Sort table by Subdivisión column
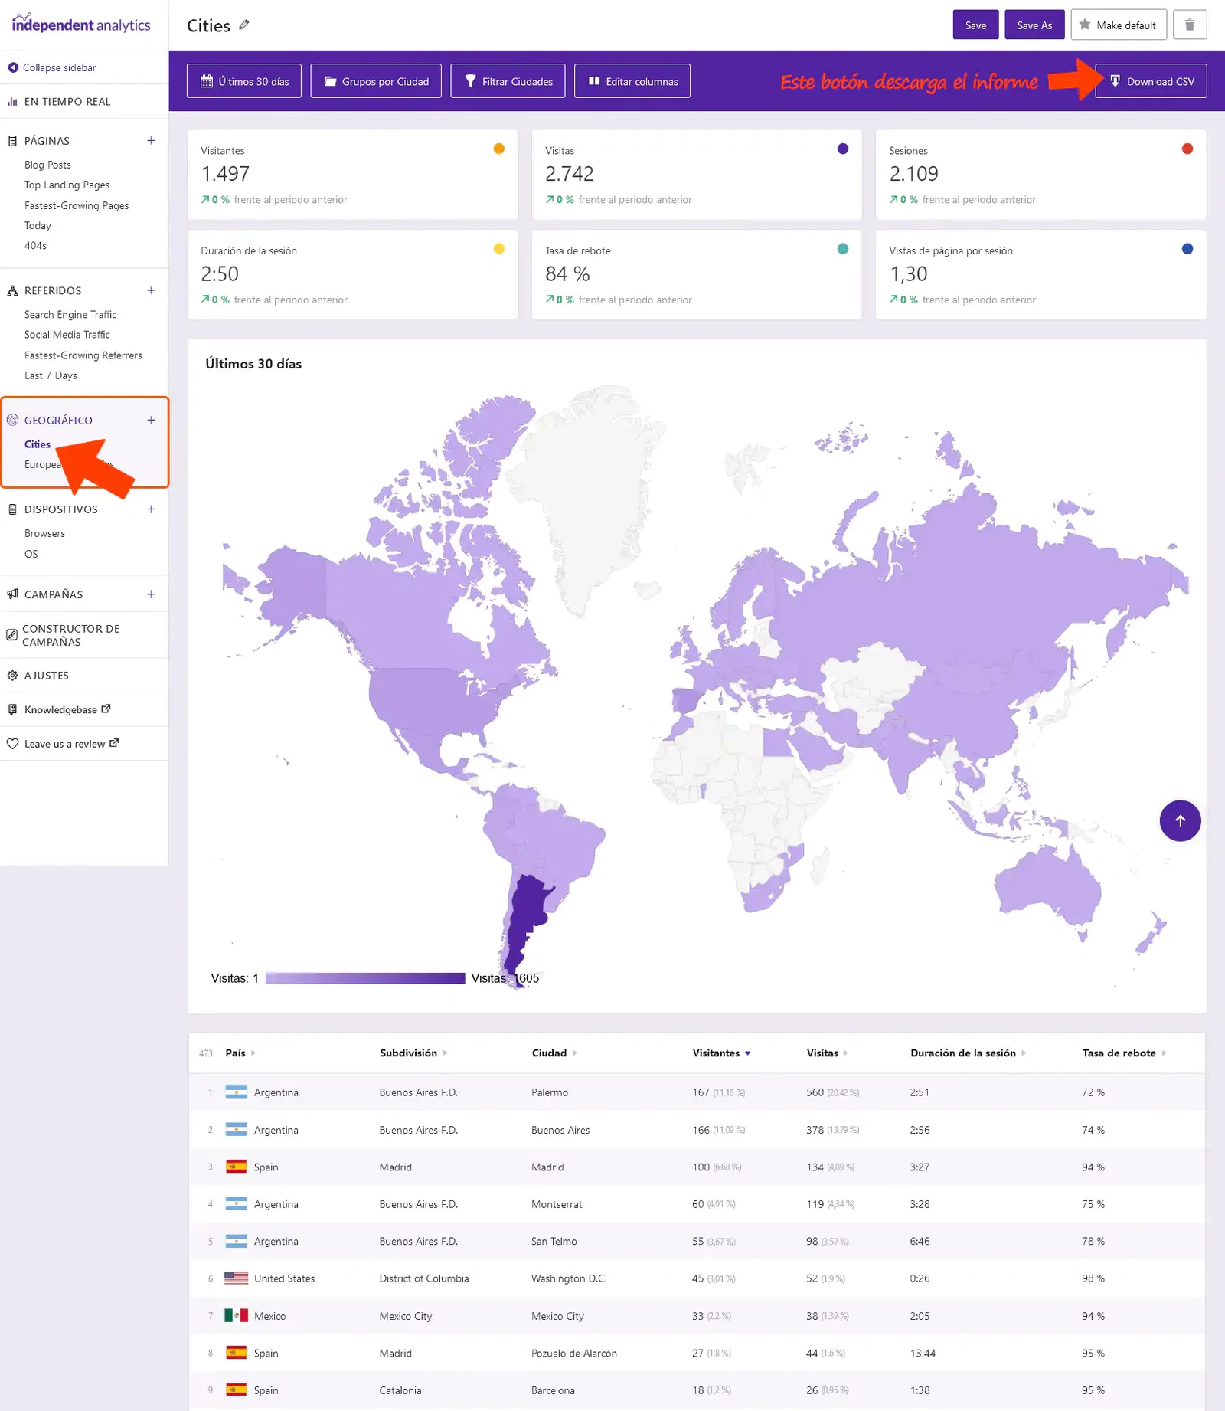The height and width of the screenshot is (1411, 1225). click(413, 1053)
